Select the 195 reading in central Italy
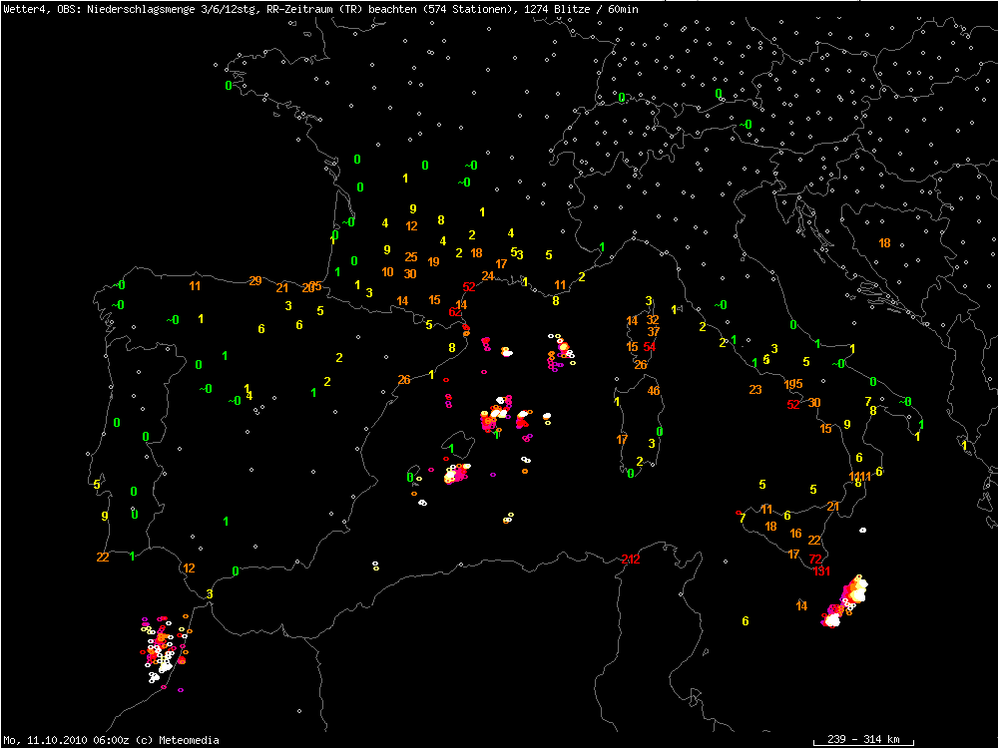This screenshot has height=748, width=998. (793, 384)
